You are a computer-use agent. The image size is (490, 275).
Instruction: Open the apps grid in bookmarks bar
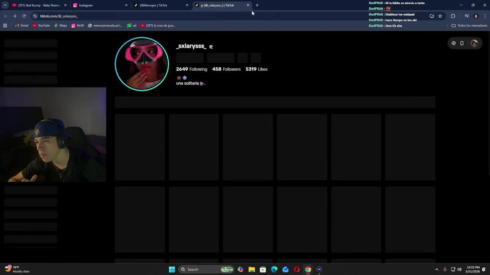point(5,26)
